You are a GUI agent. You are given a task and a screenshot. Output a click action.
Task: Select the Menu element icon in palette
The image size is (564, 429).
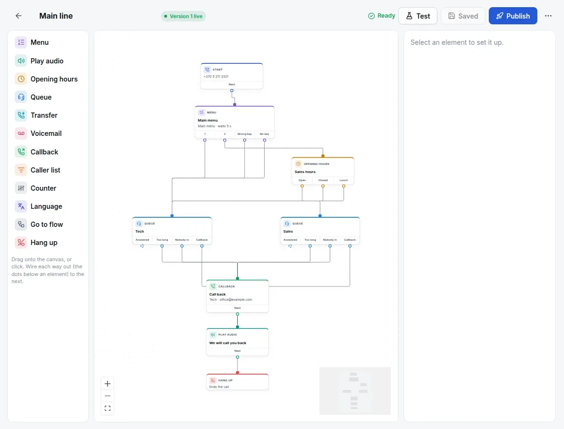click(21, 42)
